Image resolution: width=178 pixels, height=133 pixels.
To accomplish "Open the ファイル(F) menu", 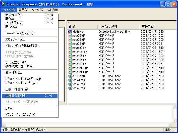I will click(9, 10).
